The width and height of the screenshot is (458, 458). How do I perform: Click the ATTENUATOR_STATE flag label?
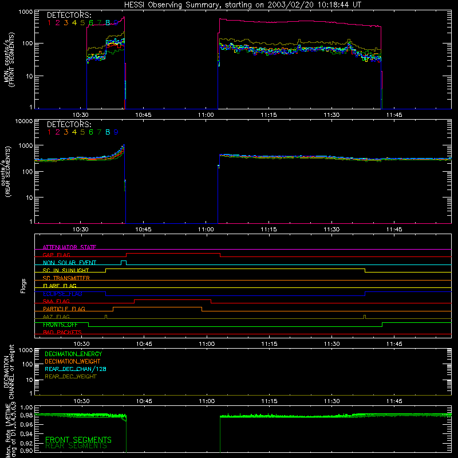click(69, 247)
